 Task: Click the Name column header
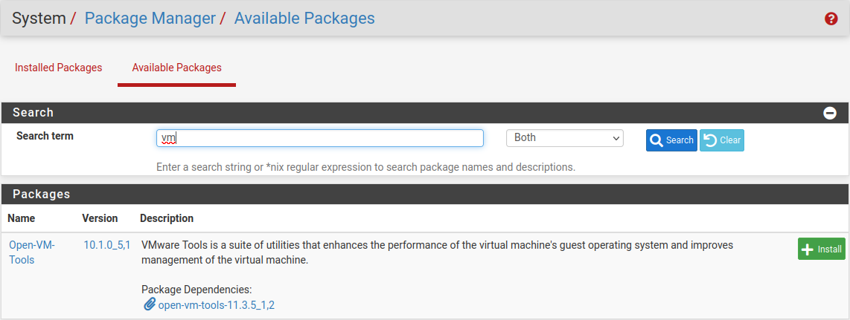click(x=22, y=218)
